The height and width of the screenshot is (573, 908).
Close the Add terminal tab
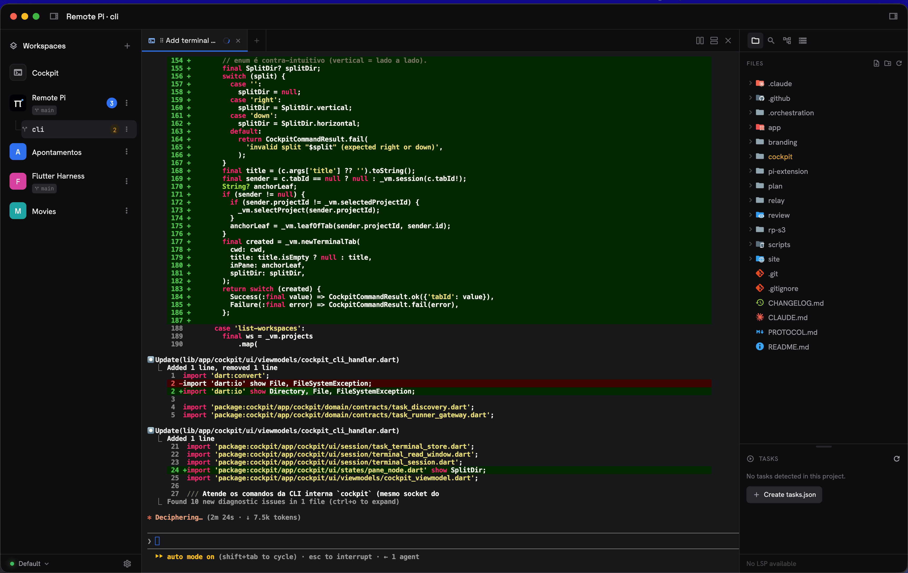click(238, 40)
